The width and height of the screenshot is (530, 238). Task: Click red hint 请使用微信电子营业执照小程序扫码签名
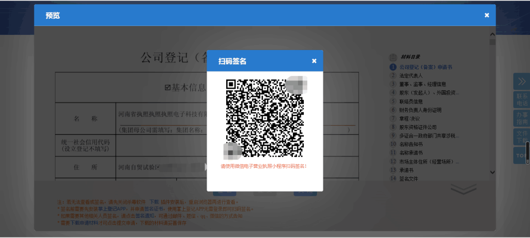pos(264,166)
